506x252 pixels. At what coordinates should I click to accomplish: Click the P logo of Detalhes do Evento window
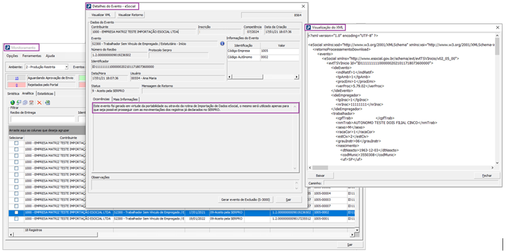coord(89,6)
